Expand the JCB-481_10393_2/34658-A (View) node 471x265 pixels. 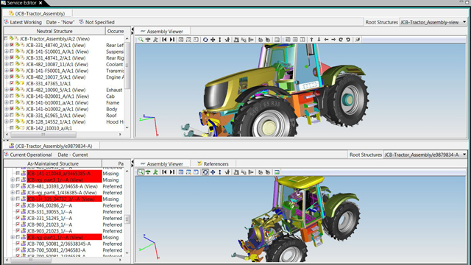pos(13,186)
